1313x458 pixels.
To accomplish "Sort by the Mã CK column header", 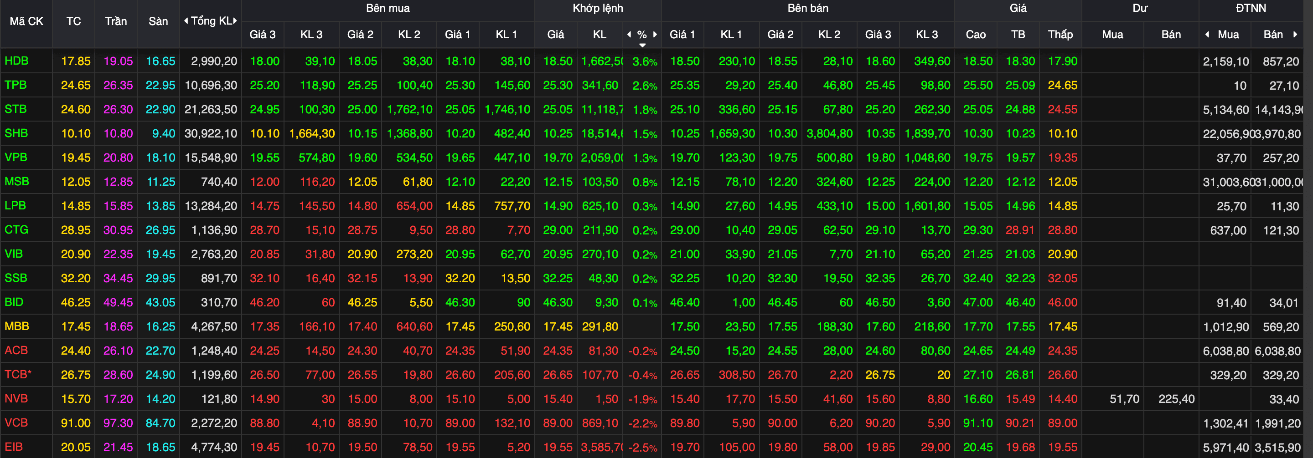I will coord(26,21).
